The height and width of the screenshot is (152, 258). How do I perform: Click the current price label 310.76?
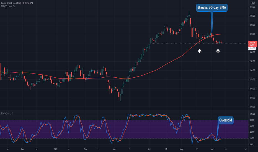(252, 43)
